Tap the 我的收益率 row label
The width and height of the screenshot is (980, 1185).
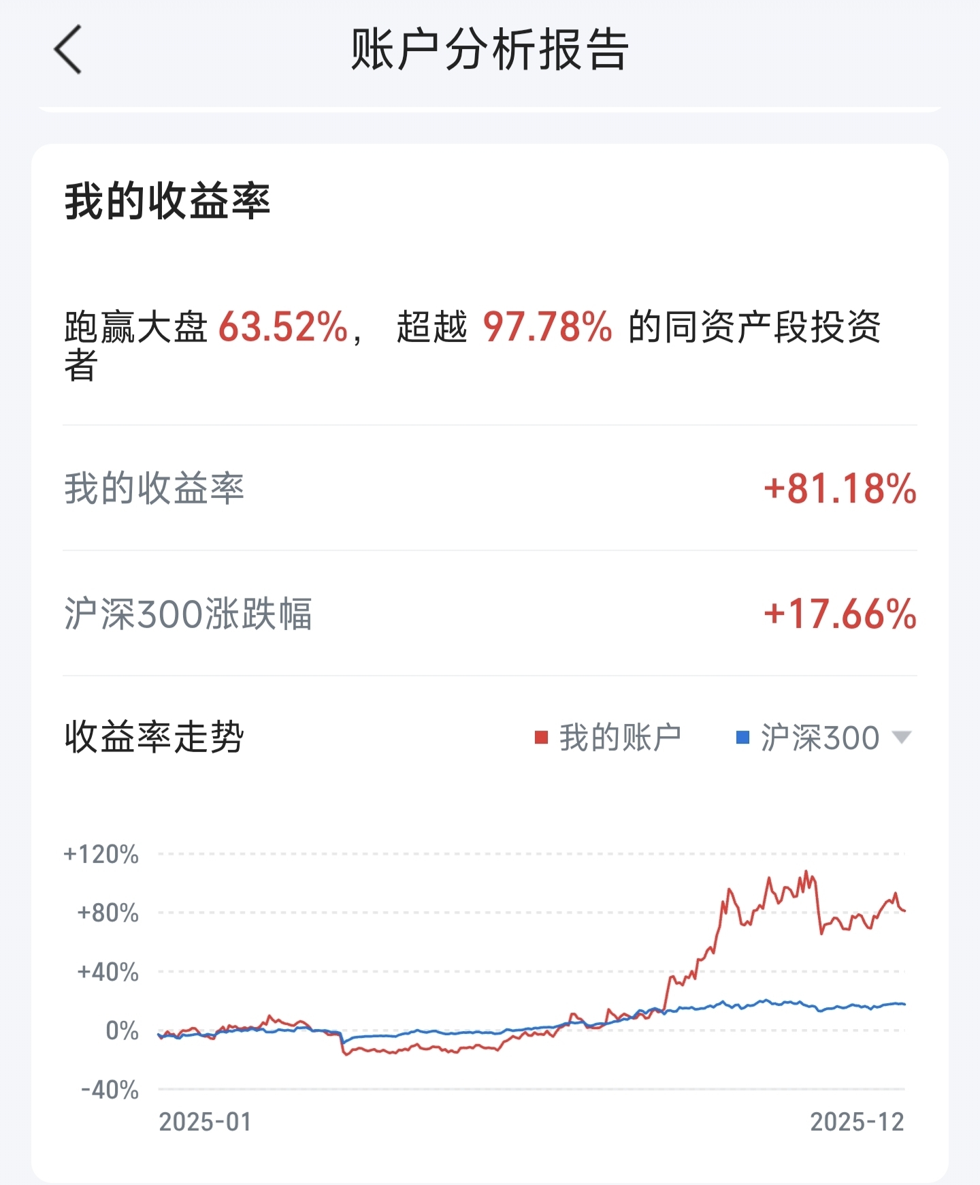click(x=154, y=488)
